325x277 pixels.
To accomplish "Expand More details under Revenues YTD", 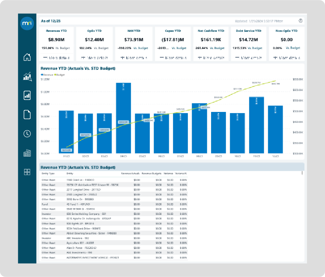I will [56, 58].
